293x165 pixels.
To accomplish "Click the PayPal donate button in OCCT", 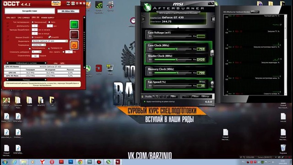I will [56, 3].
